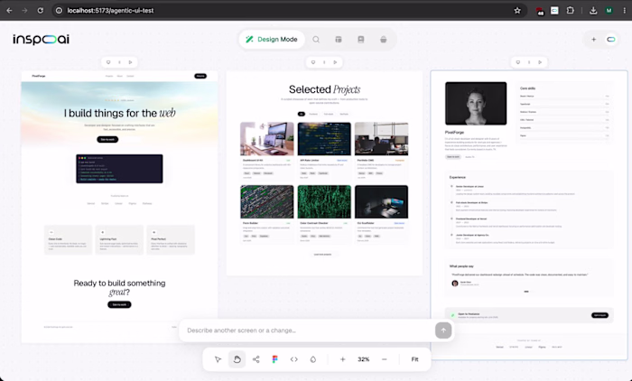Click the Pixel Perfect feature card
Screen dimensions: 632x381
(171, 240)
